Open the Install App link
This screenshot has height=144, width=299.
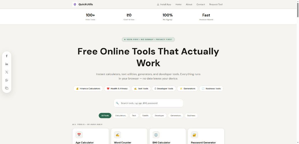coord(164,4)
